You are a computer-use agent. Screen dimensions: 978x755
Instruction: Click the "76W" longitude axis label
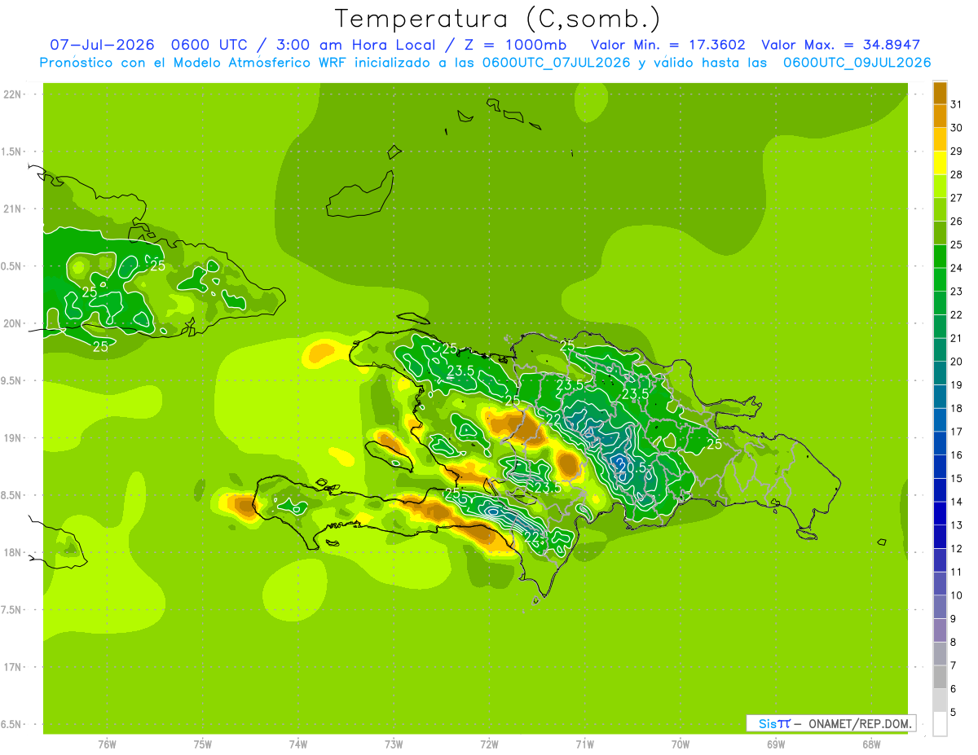(x=107, y=744)
